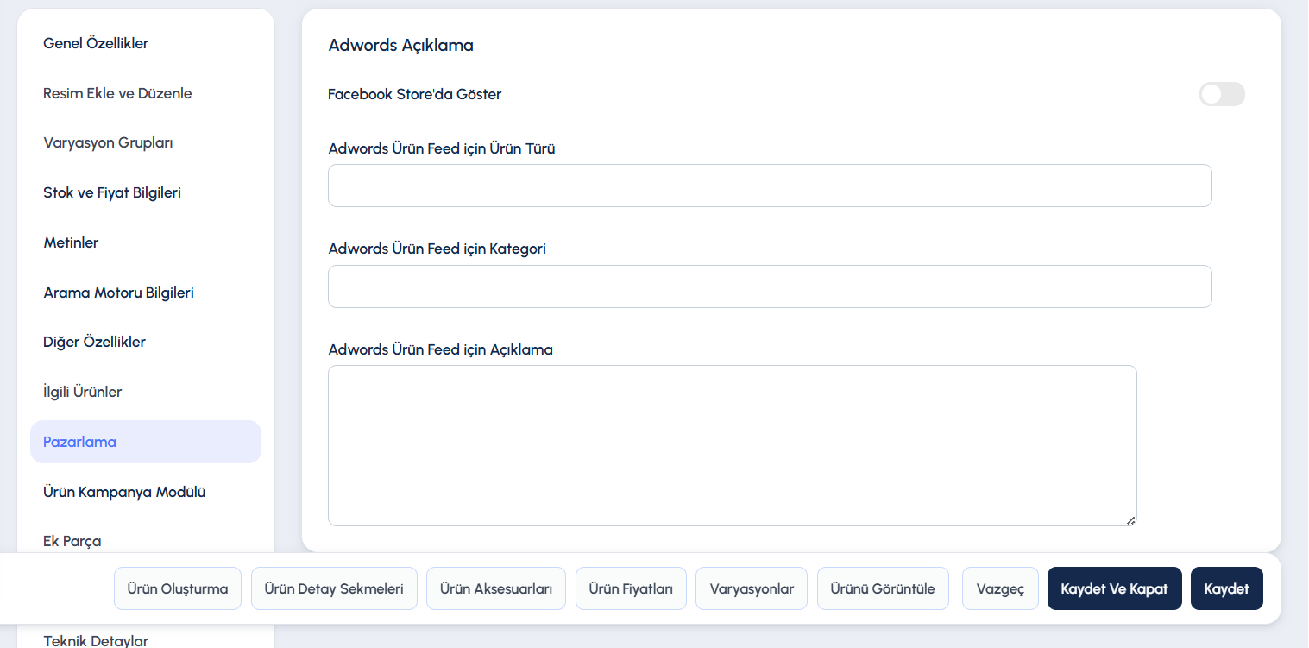Open Ürün Fiyatları
Image resolution: width=1309 pixels, height=648 pixels.
coord(631,588)
